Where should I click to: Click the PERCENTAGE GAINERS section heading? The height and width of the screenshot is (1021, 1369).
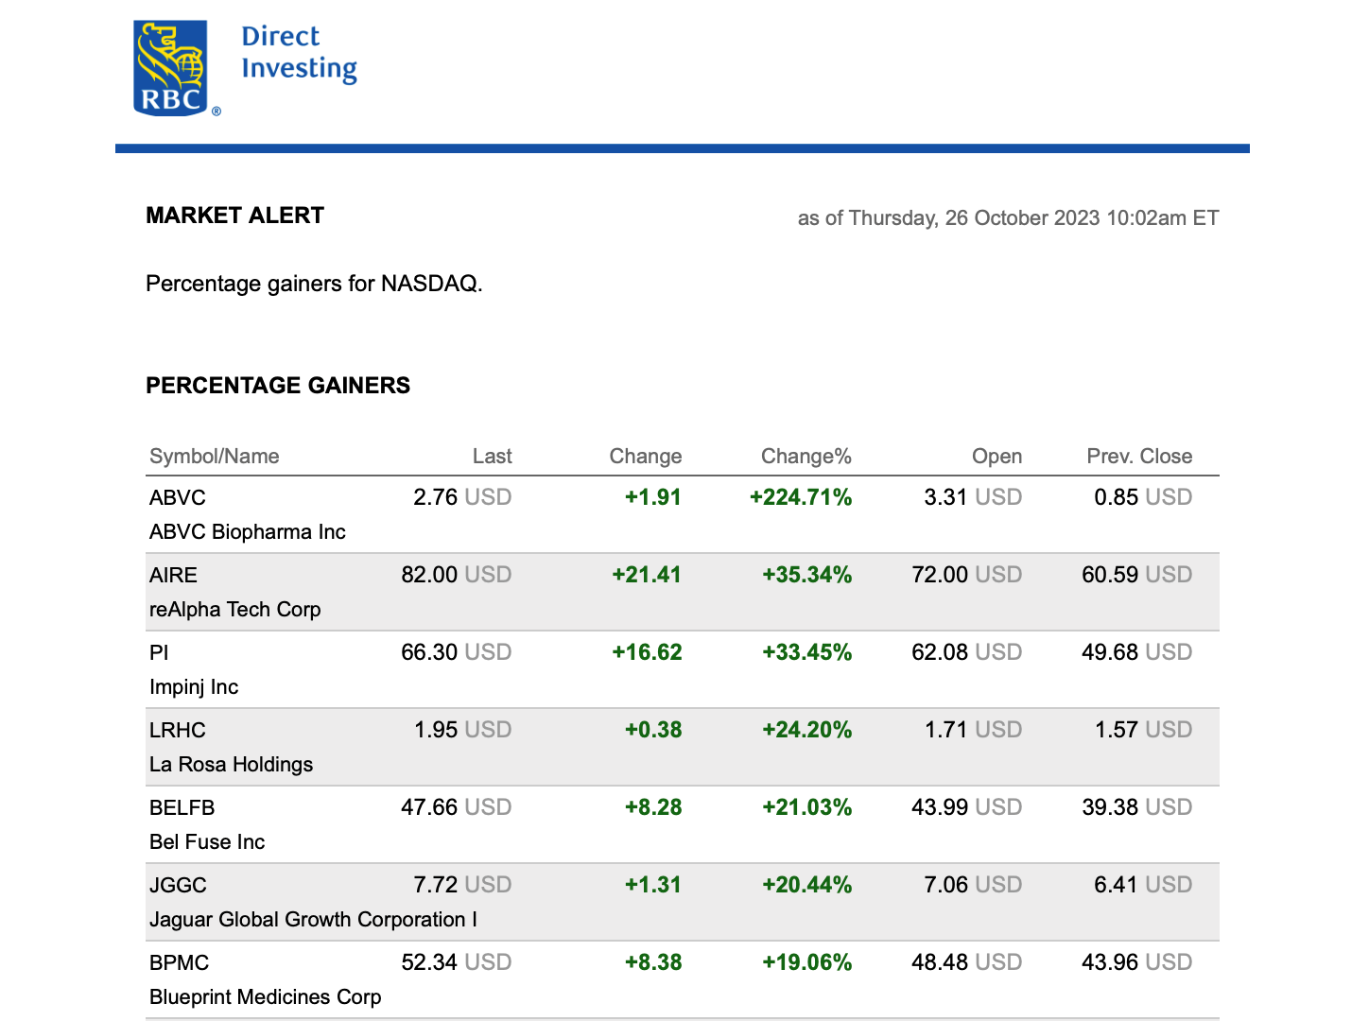278,386
